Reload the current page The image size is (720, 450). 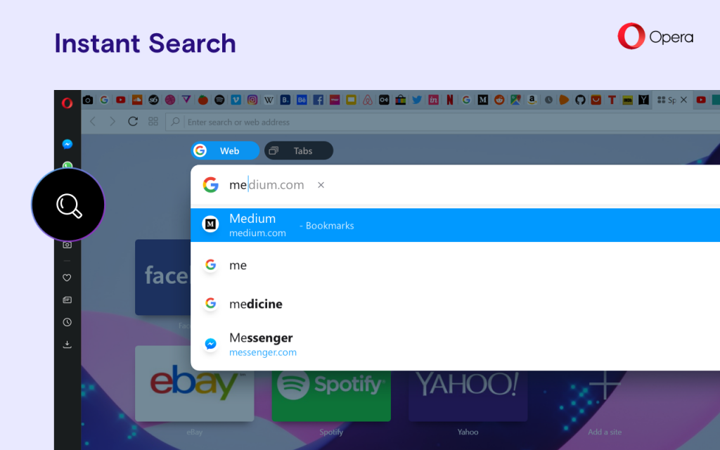pyautogui.click(x=133, y=121)
